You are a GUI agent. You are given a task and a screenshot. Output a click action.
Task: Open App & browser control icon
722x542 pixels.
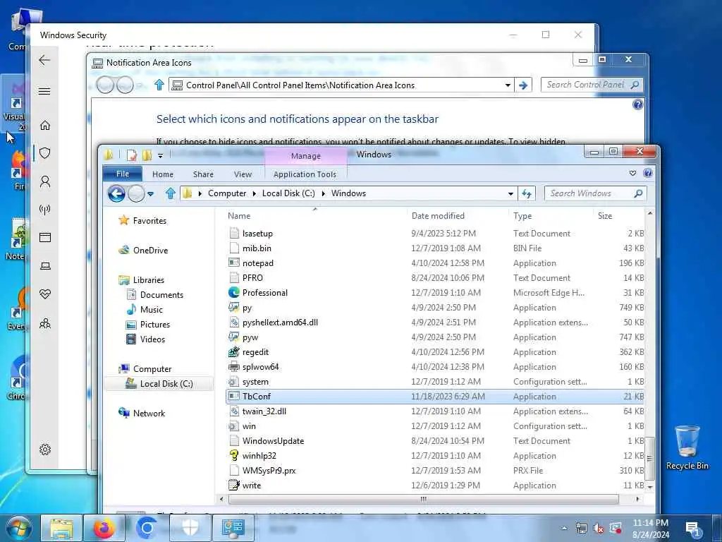pyautogui.click(x=45, y=237)
